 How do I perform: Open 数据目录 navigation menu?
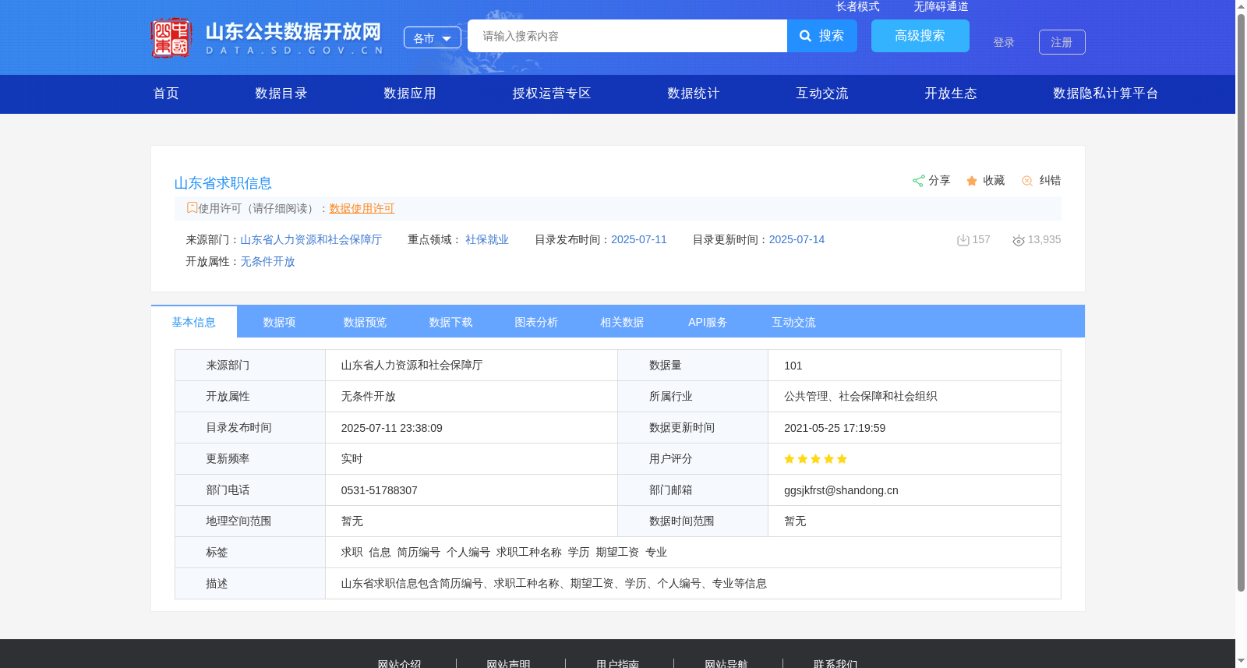pyautogui.click(x=281, y=94)
